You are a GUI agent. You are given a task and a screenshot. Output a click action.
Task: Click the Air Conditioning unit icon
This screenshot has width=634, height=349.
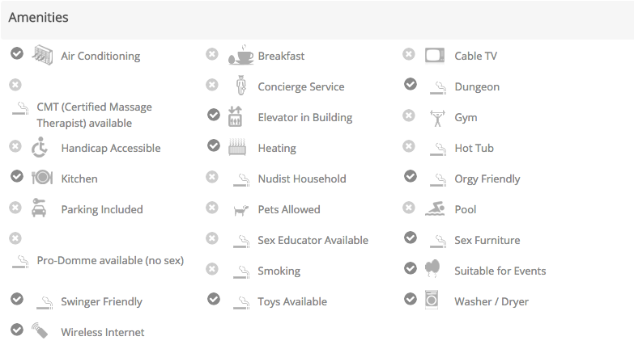pos(41,55)
